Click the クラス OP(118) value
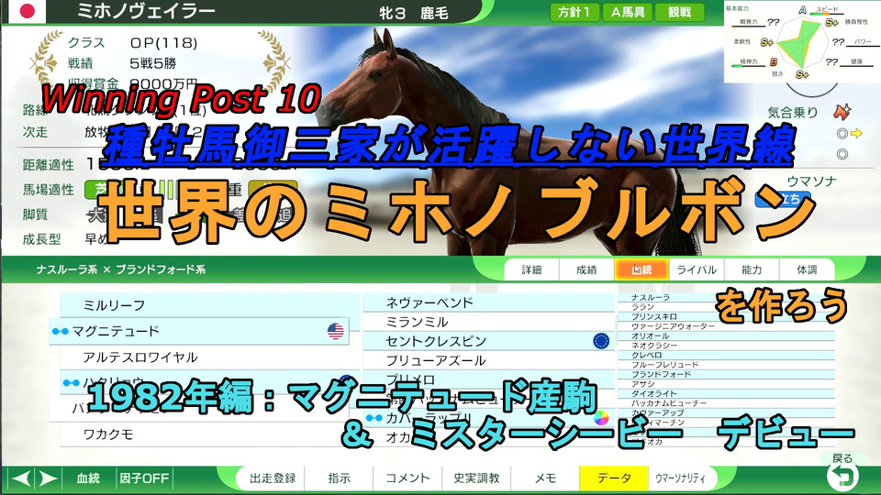Viewport: 881px width, 495px height. pyautogui.click(x=163, y=43)
